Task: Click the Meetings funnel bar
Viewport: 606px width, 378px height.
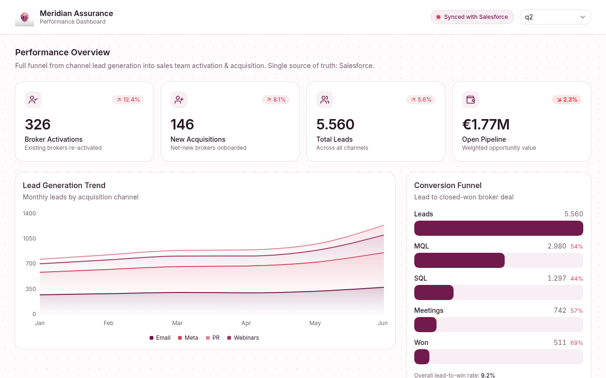Action: 425,325
